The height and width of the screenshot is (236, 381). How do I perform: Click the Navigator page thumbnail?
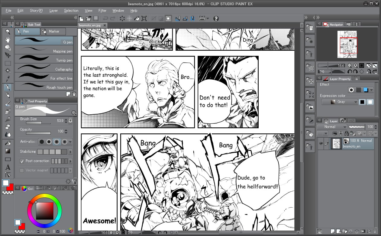coord(347,44)
